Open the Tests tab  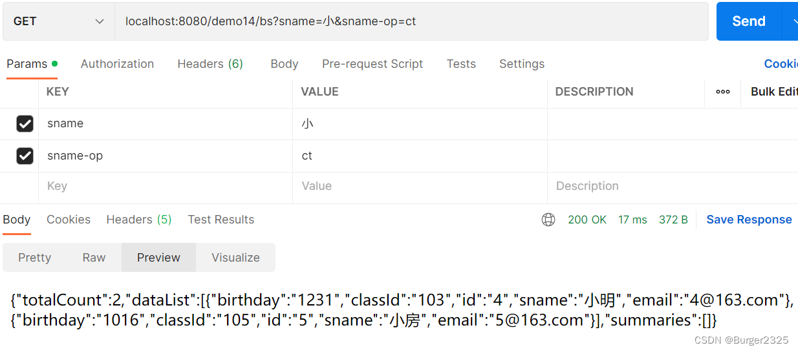[461, 64]
